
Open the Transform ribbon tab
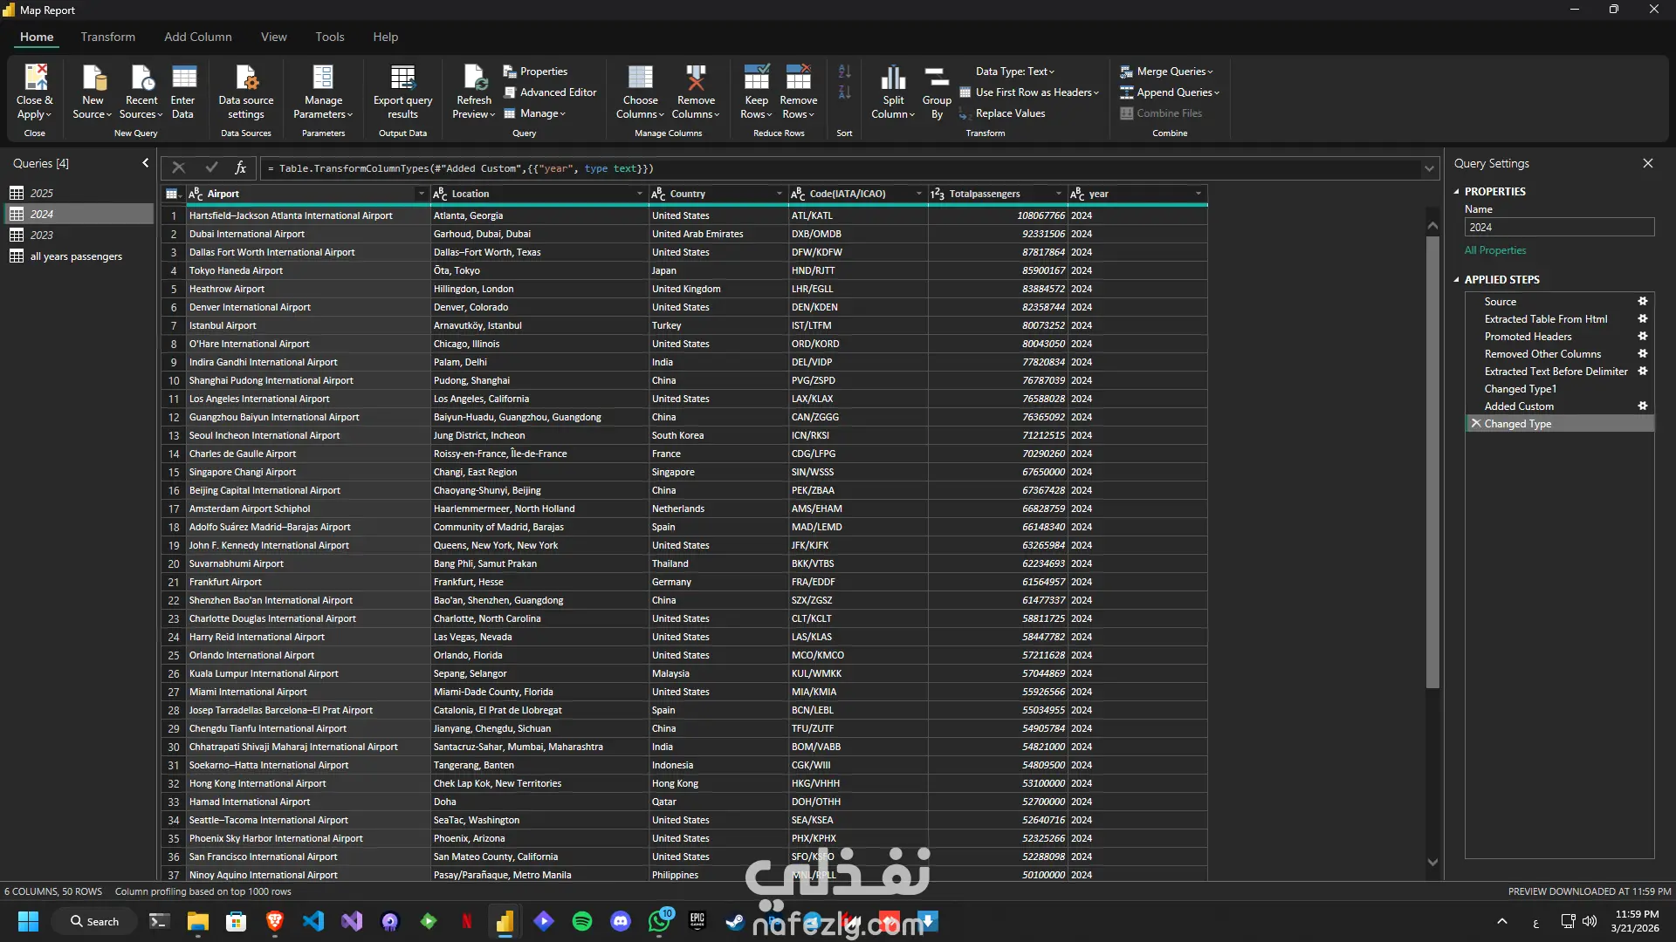click(x=107, y=37)
